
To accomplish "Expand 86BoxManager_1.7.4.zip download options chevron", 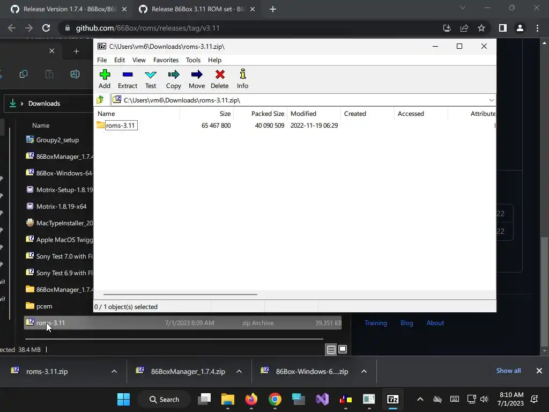I will pos(239,371).
